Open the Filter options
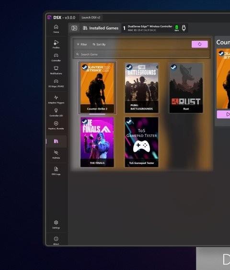Screen dimensions: 230x270 pyautogui.click(x=82, y=44)
